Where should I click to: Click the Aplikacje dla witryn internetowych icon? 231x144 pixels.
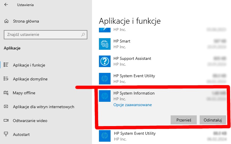point(6,107)
